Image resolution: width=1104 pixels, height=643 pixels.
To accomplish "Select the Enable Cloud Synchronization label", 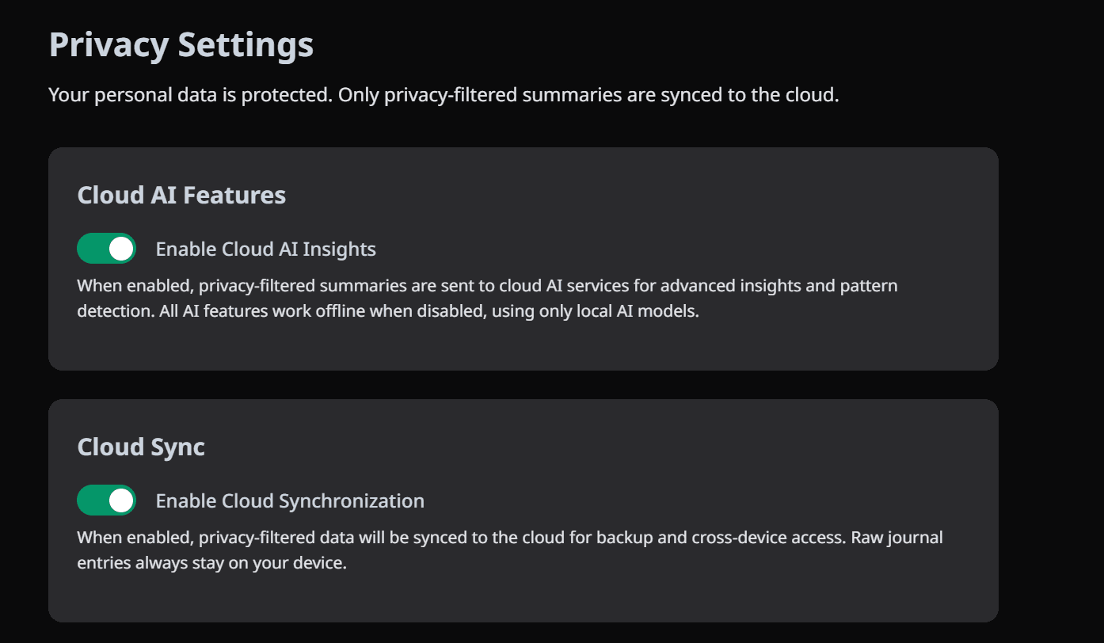I will [290, 500].
